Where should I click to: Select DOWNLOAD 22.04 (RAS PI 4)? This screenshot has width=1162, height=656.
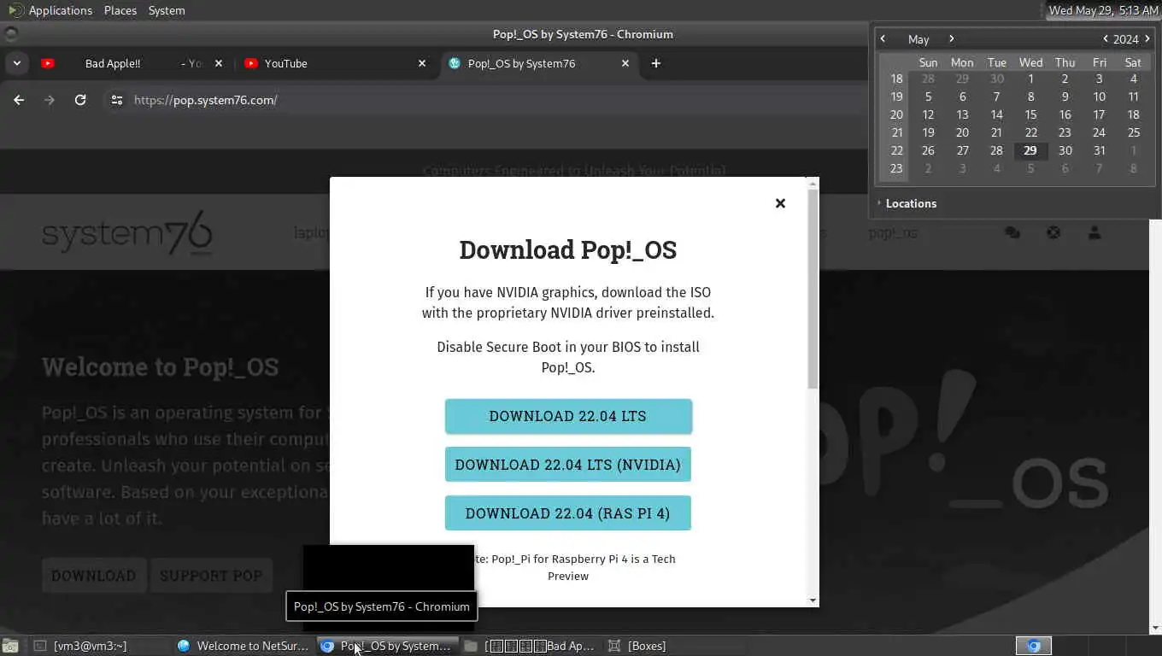(x=568, y=513)
